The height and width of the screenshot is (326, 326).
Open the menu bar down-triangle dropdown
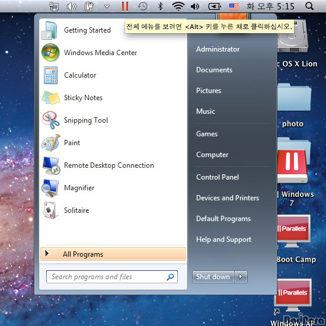coord(107,7)
